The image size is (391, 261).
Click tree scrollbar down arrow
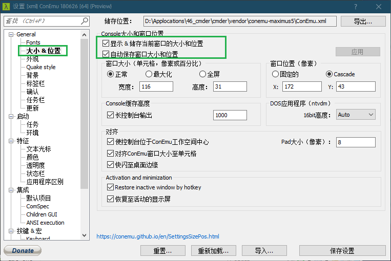coord(84,235)
